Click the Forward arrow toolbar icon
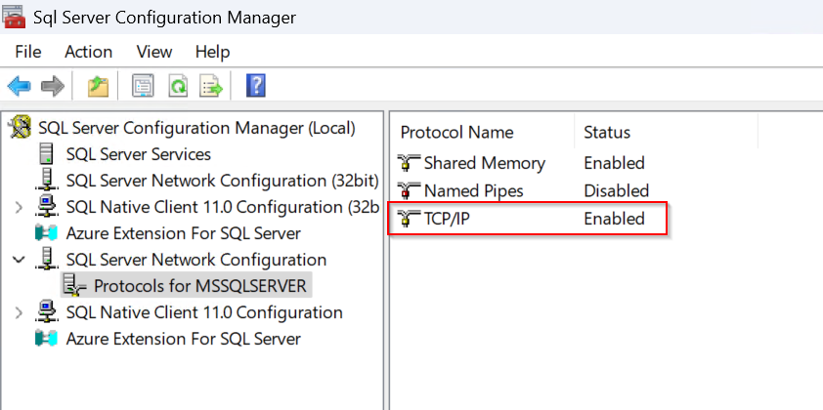The width and height of the screenshot is (823, 410). 52,87
